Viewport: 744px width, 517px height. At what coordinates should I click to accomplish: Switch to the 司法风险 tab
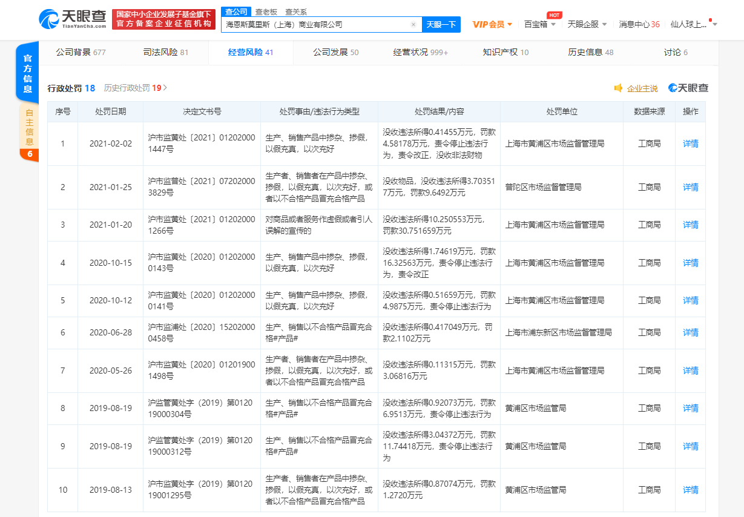[x=165, y=53]
